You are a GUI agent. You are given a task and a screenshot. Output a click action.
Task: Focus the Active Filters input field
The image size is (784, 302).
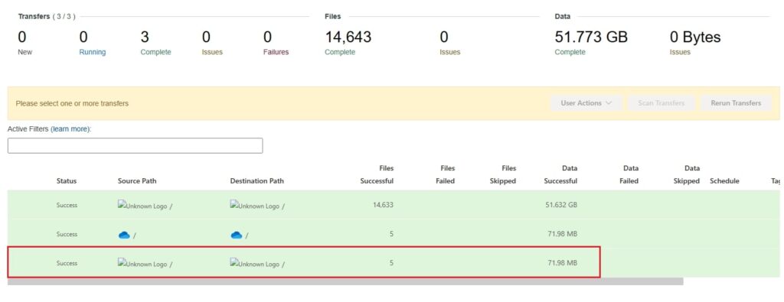click(135, 146)
